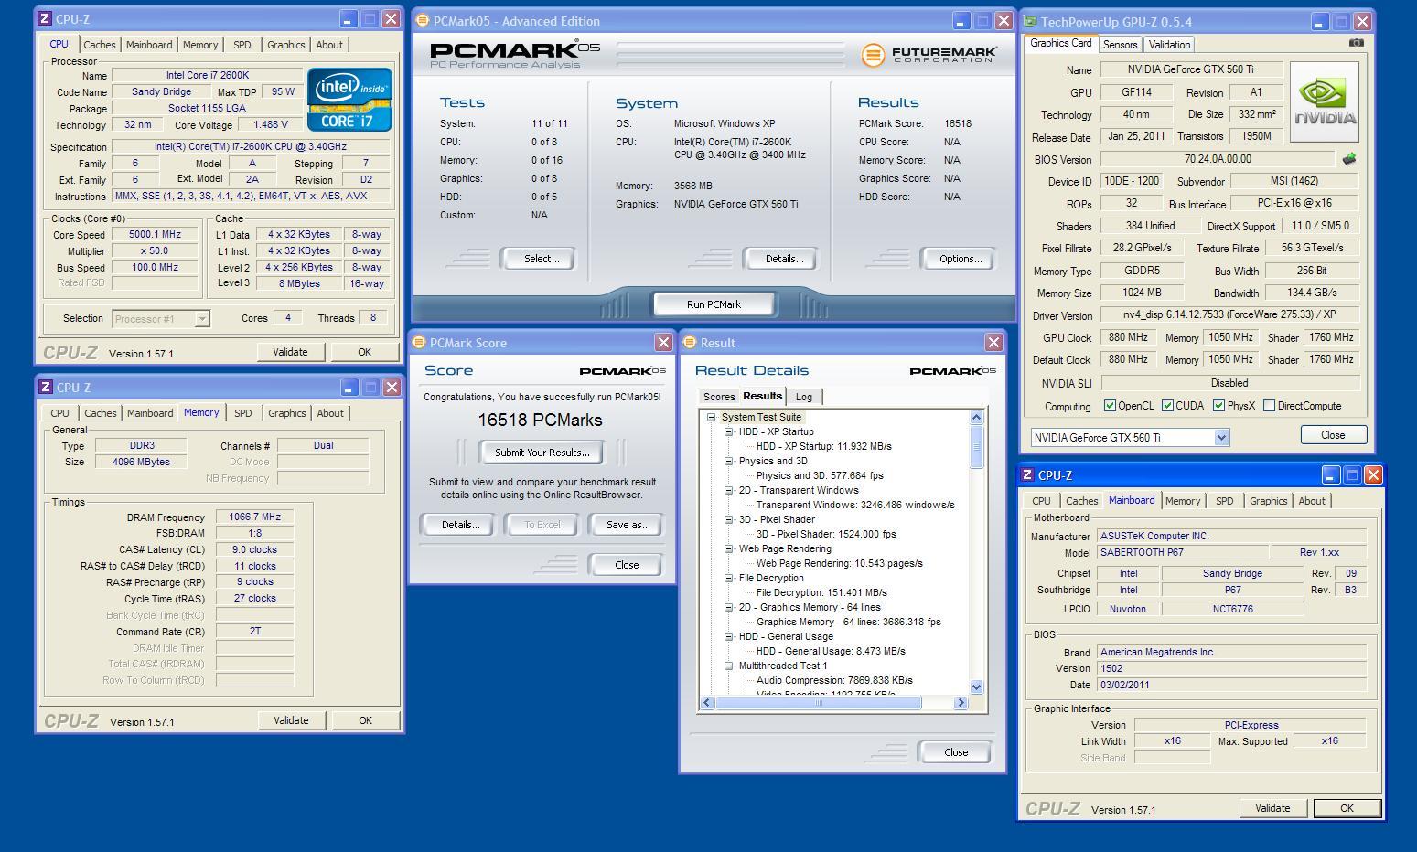
Task: Collapse the File Decryption node
Action: click(x=729, y=578)
